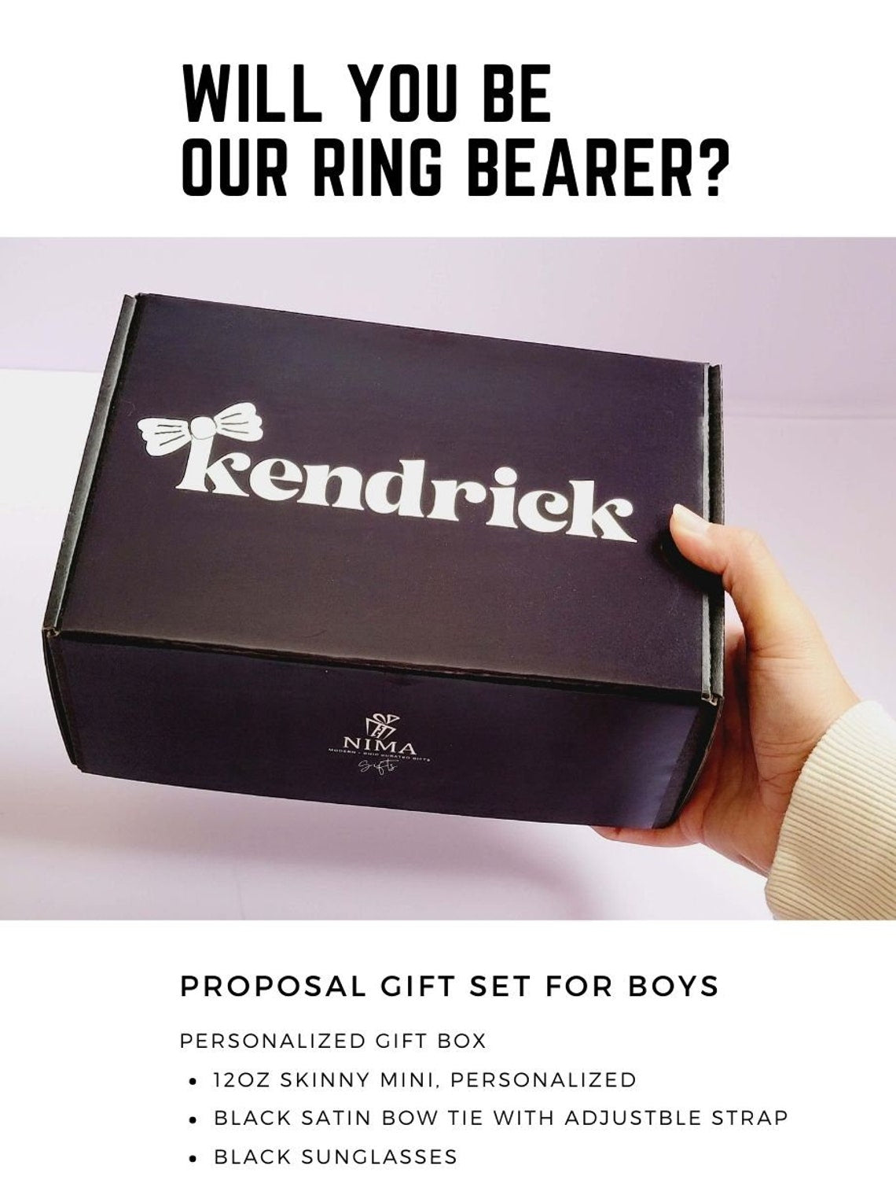Image resolution: width=896 pixels, height=1195 pixels.
Task: Click the Personalized Gift Box text
Action: coord(333,1042)
